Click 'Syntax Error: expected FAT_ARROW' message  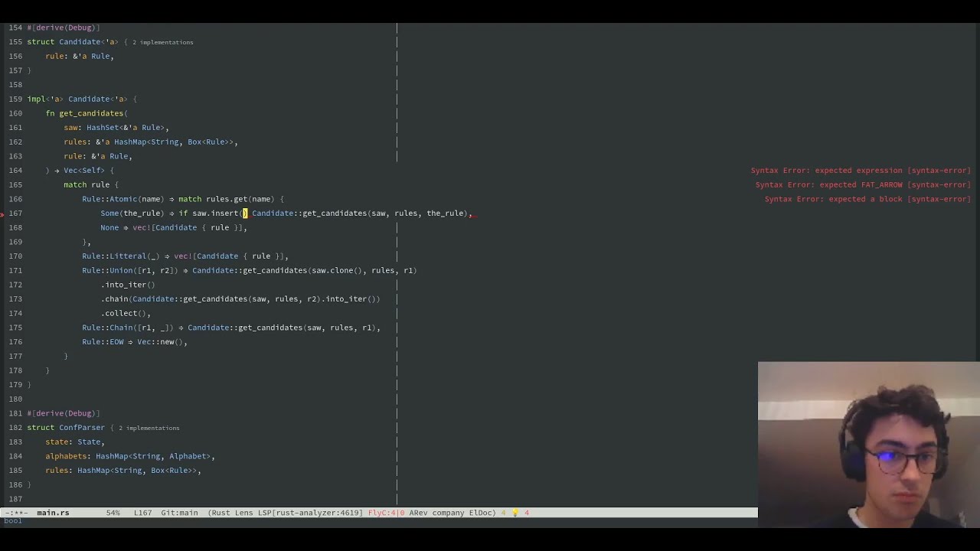coord(863,185)
